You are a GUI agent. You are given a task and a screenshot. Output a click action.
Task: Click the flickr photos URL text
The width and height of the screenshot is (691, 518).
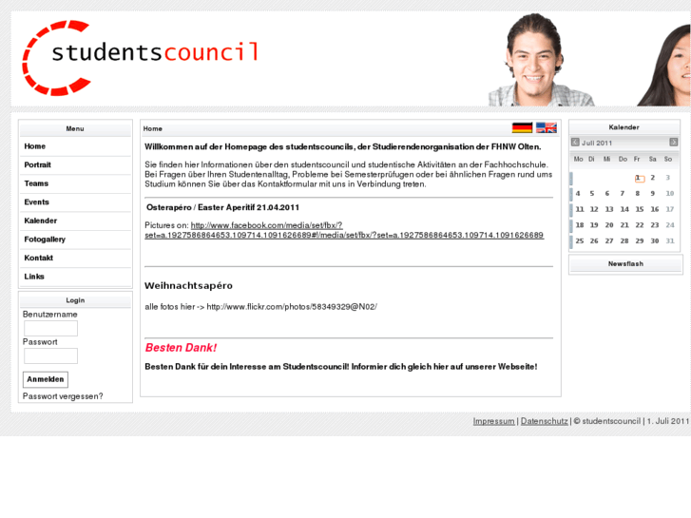coord(292,307)
